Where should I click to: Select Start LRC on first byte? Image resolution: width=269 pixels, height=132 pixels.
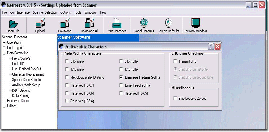pyautogui.click(x=175, y=69)
